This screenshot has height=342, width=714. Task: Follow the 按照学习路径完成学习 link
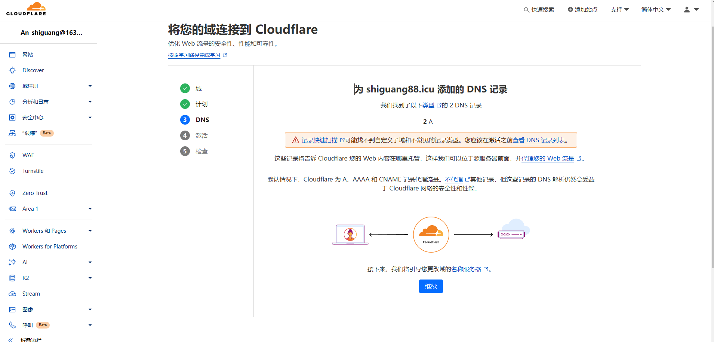tap(194, 55)
